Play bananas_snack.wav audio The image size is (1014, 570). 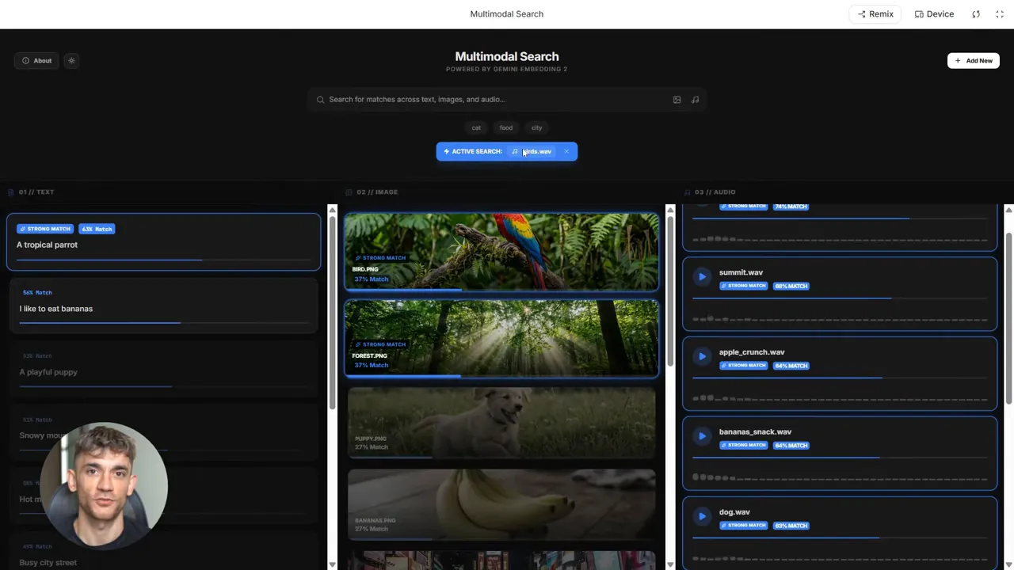[x=702, y=436]
